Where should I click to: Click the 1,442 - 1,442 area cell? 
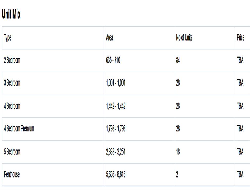[116, 106]
